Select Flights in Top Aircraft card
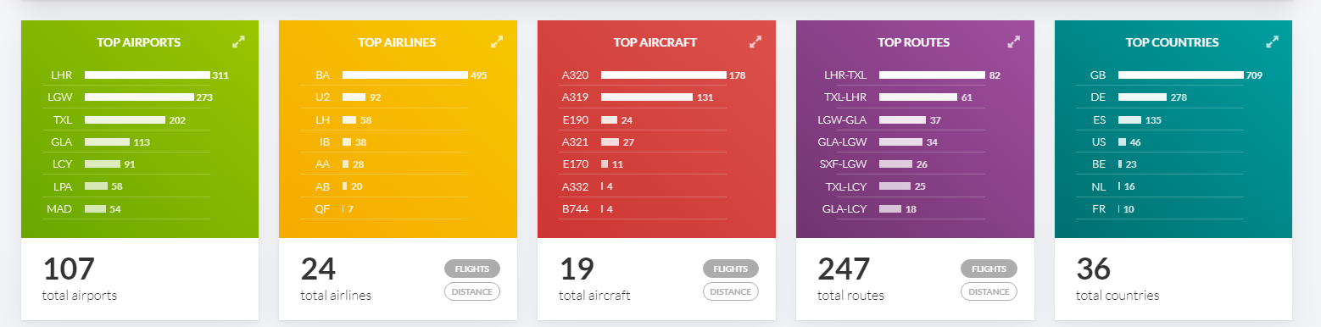This screenshot has width=1321, height=327. [x=731, y=269]
